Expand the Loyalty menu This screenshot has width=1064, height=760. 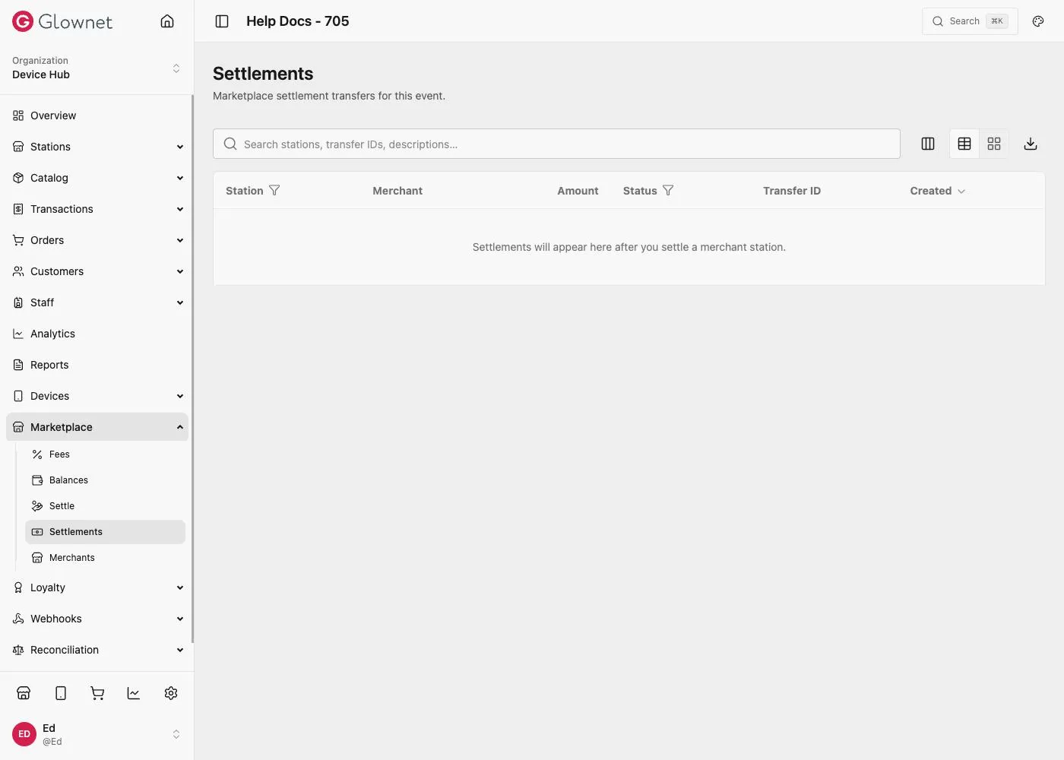[97, 587]
